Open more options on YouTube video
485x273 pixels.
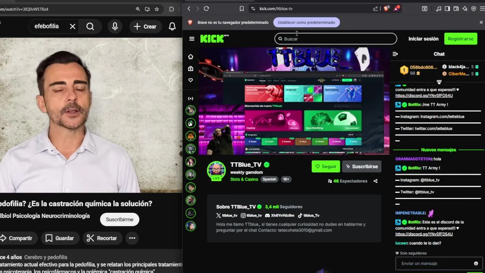132,238
